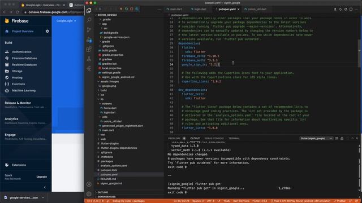
Task: Click the red debug stop icon
Action: pos(132,9)
